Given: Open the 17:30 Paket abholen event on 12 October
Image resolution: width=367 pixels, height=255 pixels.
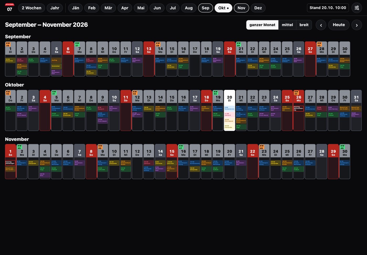Looking at the screenshot, I should tap(137, 115).
